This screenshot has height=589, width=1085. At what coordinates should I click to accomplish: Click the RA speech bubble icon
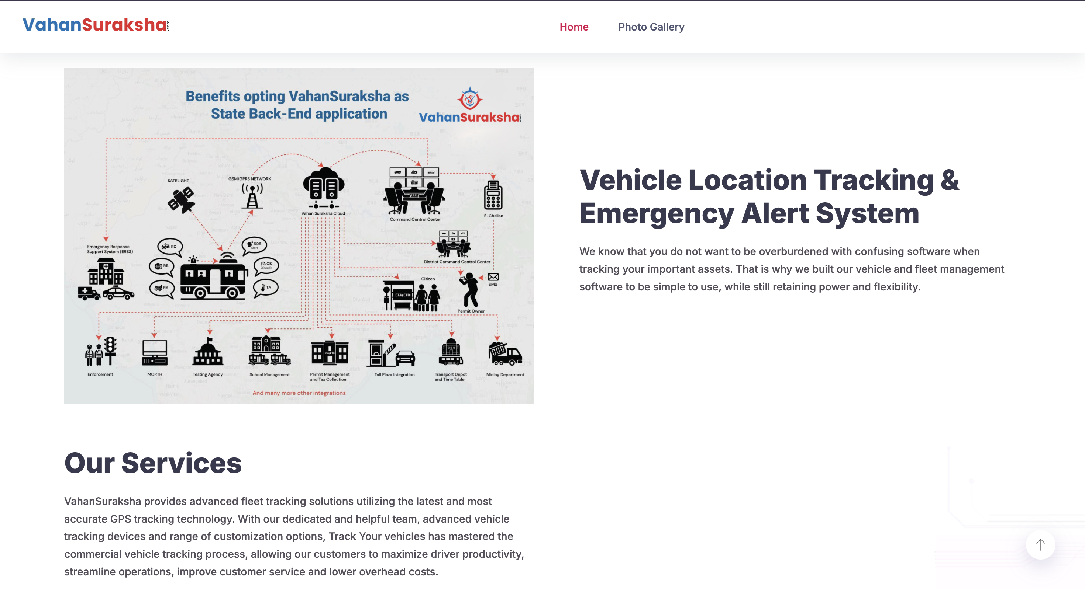[162, 289]
